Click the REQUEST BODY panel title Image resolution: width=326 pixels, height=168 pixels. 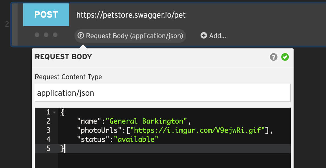pos(63,57)
